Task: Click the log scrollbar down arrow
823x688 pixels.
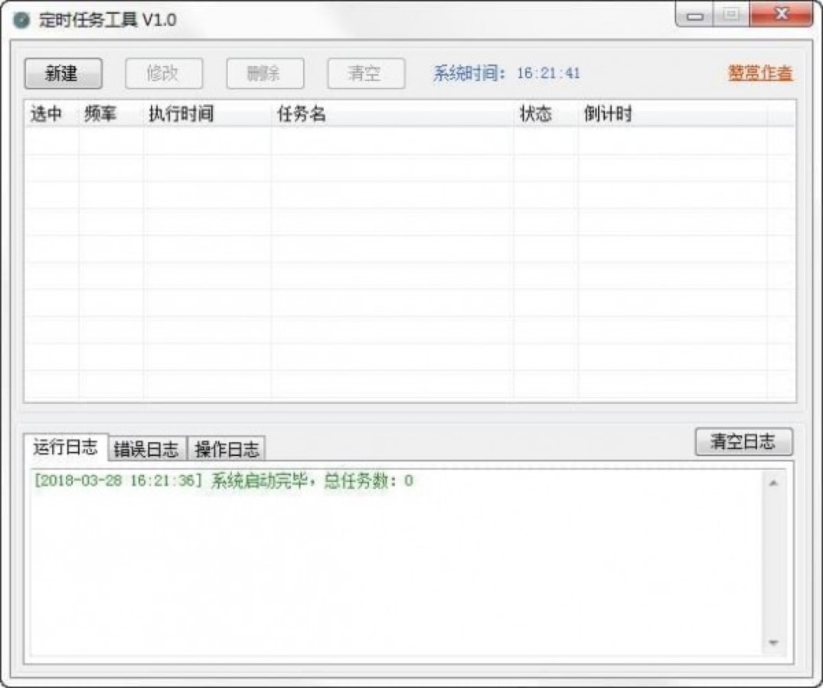Action: [773, 643]
